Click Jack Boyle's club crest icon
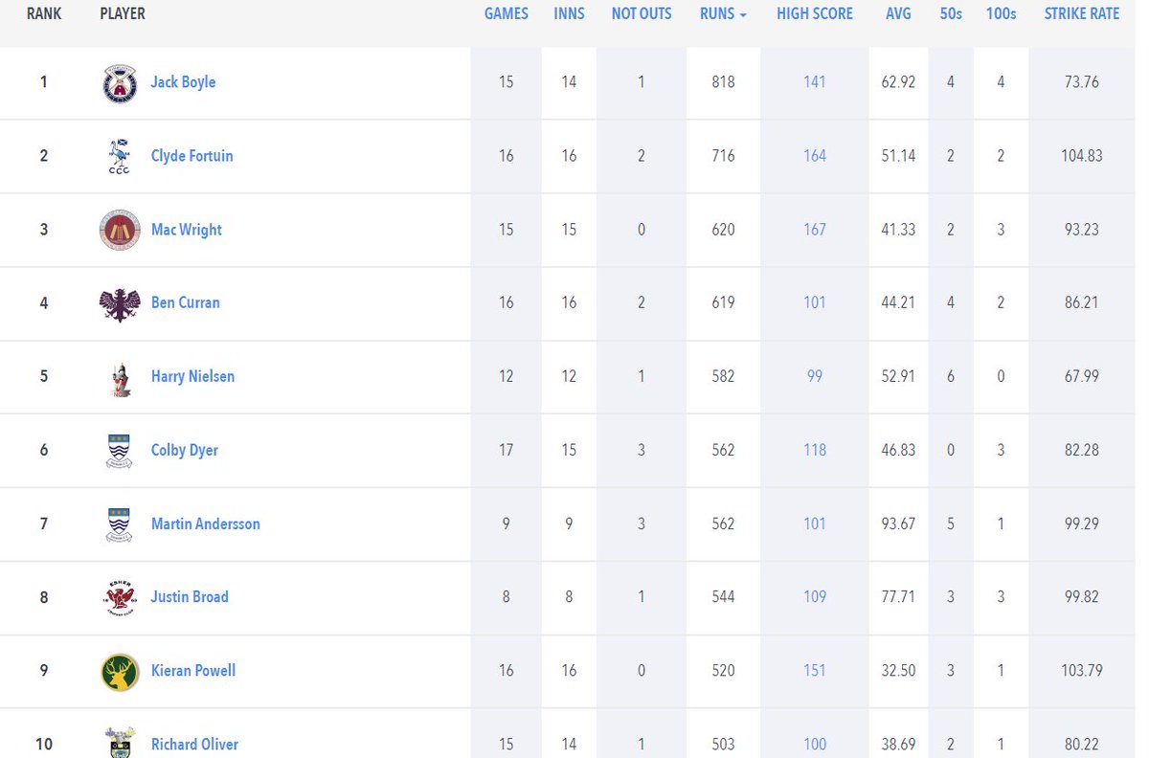 coord(119,82)
